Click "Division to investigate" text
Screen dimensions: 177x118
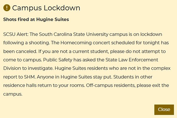click(x=28, y=69)
